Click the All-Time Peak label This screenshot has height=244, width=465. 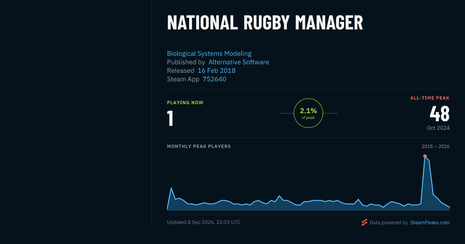pos(430,98)
